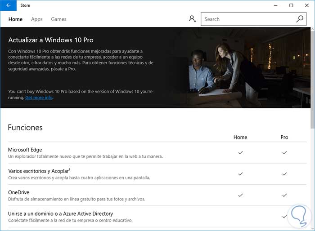Click the "Con Windows 10 Pro obtendrás" paragraph
315x231 pixels.
click(81, 60)
